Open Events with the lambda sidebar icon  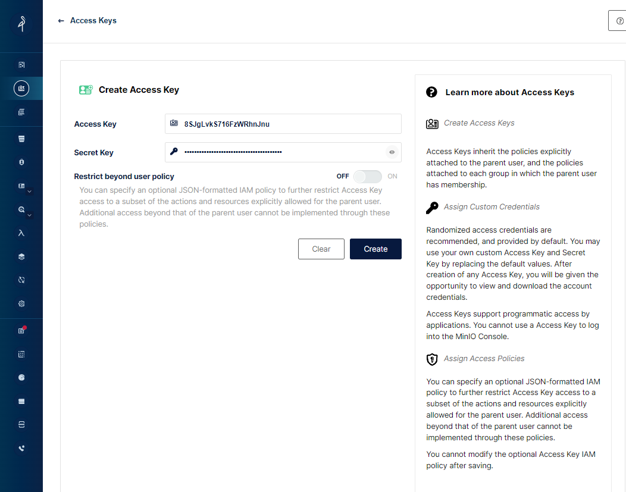point(21,233)
